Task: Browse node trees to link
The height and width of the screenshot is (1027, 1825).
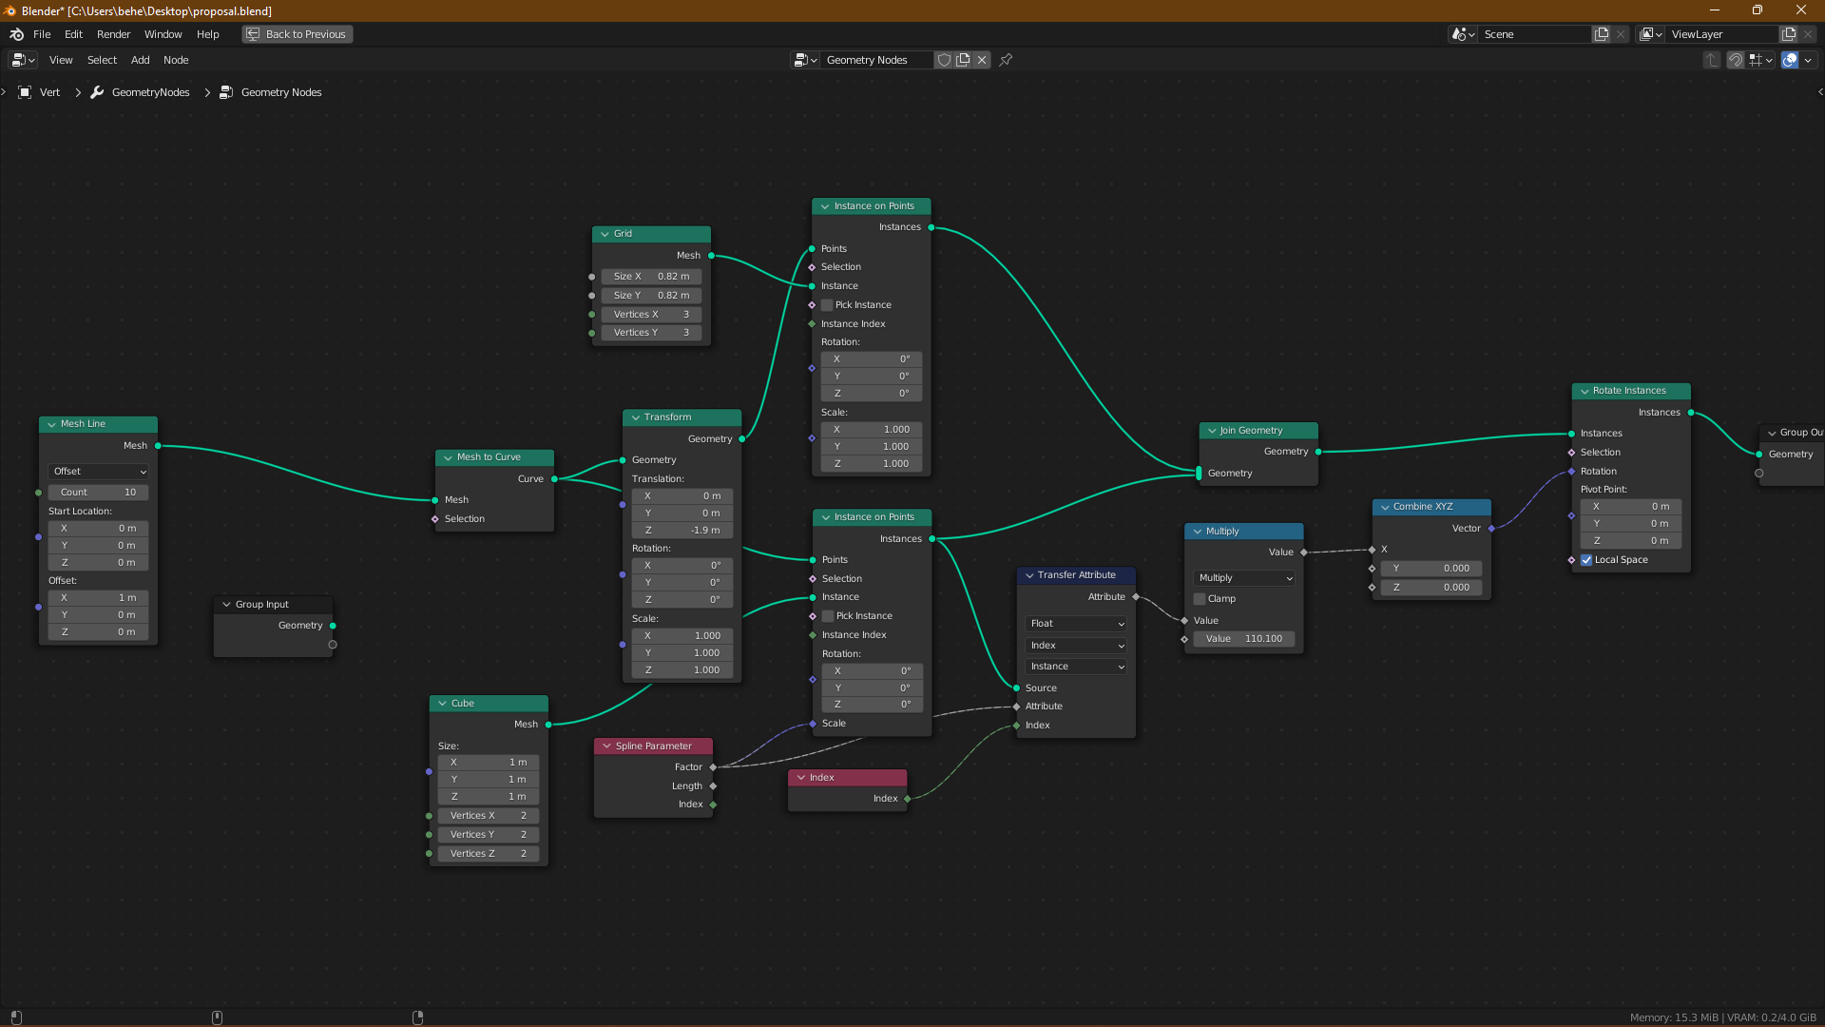Action: [805, 60]
